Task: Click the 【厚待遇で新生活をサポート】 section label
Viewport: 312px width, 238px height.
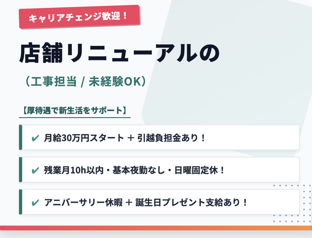Action: pyautogui.click(x=74, y=110)
